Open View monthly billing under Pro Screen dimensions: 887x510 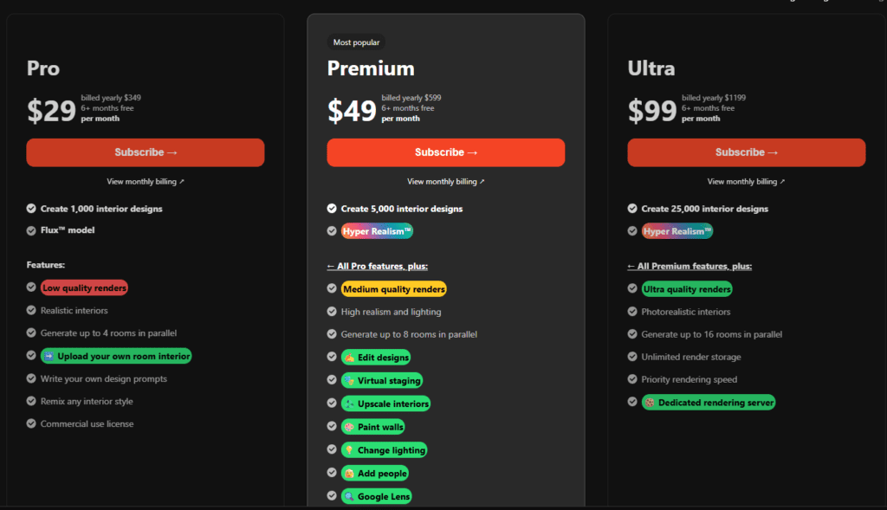[x=145, y=181]
